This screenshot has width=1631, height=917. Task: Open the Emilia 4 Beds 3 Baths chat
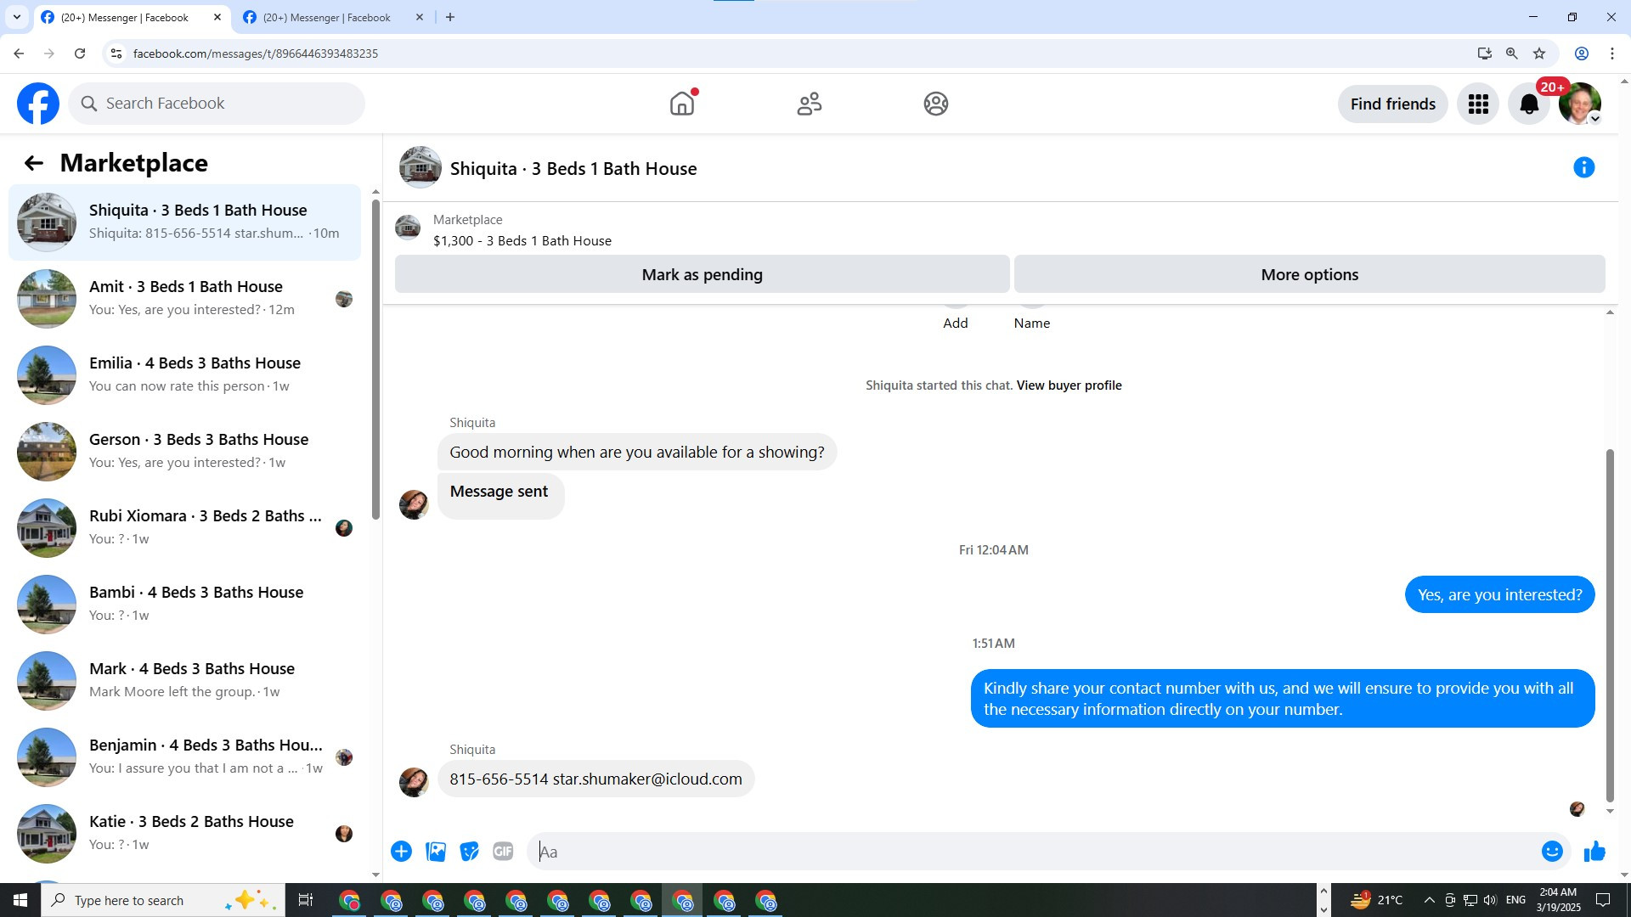click(184, 375)
